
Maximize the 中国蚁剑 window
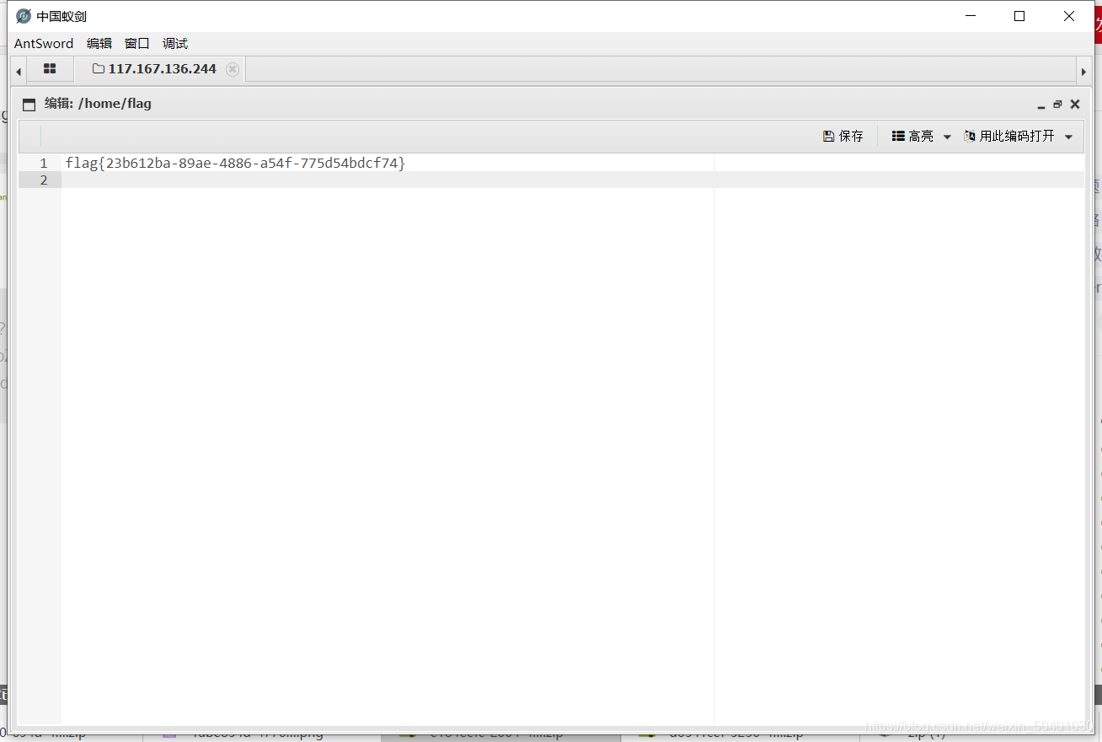(x=1019, y=16)
